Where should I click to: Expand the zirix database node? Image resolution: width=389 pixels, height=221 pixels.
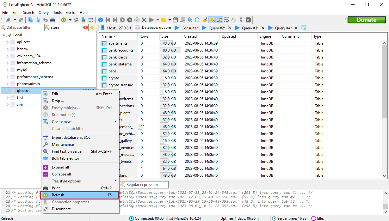[8, 105]
